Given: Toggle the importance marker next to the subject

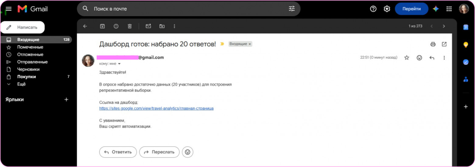Looking at the screenshot, I should point(222,44).
